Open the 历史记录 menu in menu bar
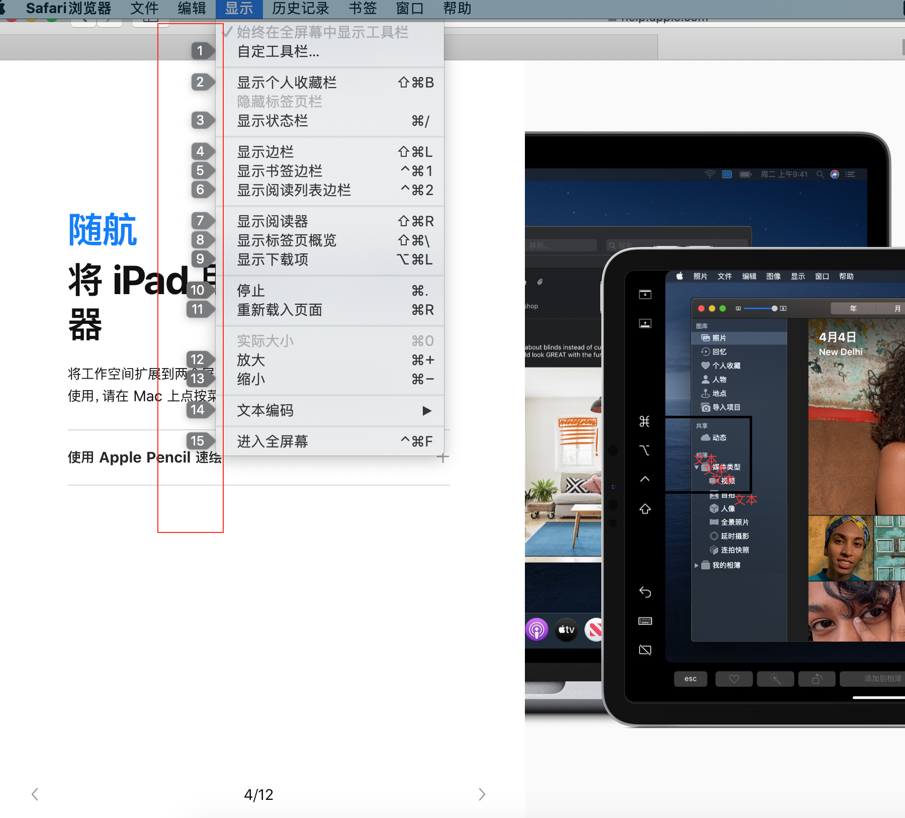Image resolution: width=905 pixels, height=818 pixels. (300, 9)
